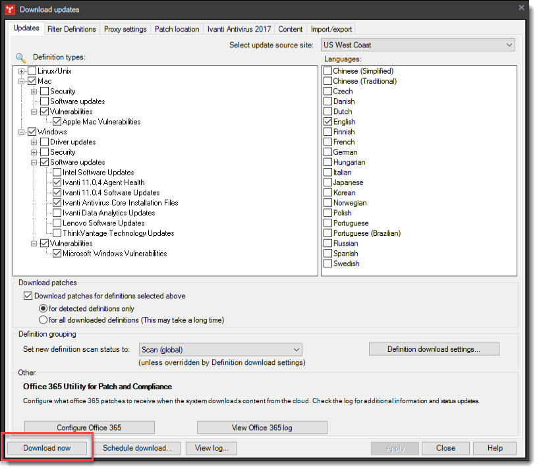Collapse the Windows tree node

(22, 131)
